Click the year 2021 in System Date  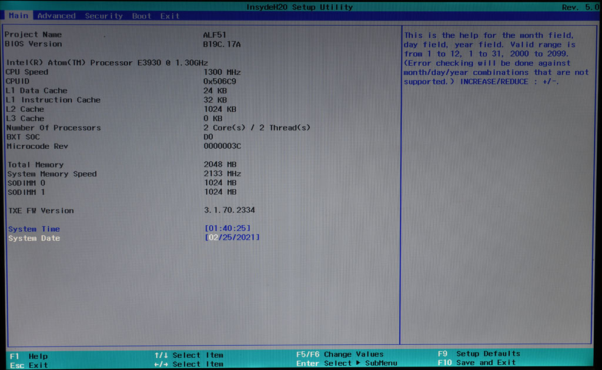point(246,238)
